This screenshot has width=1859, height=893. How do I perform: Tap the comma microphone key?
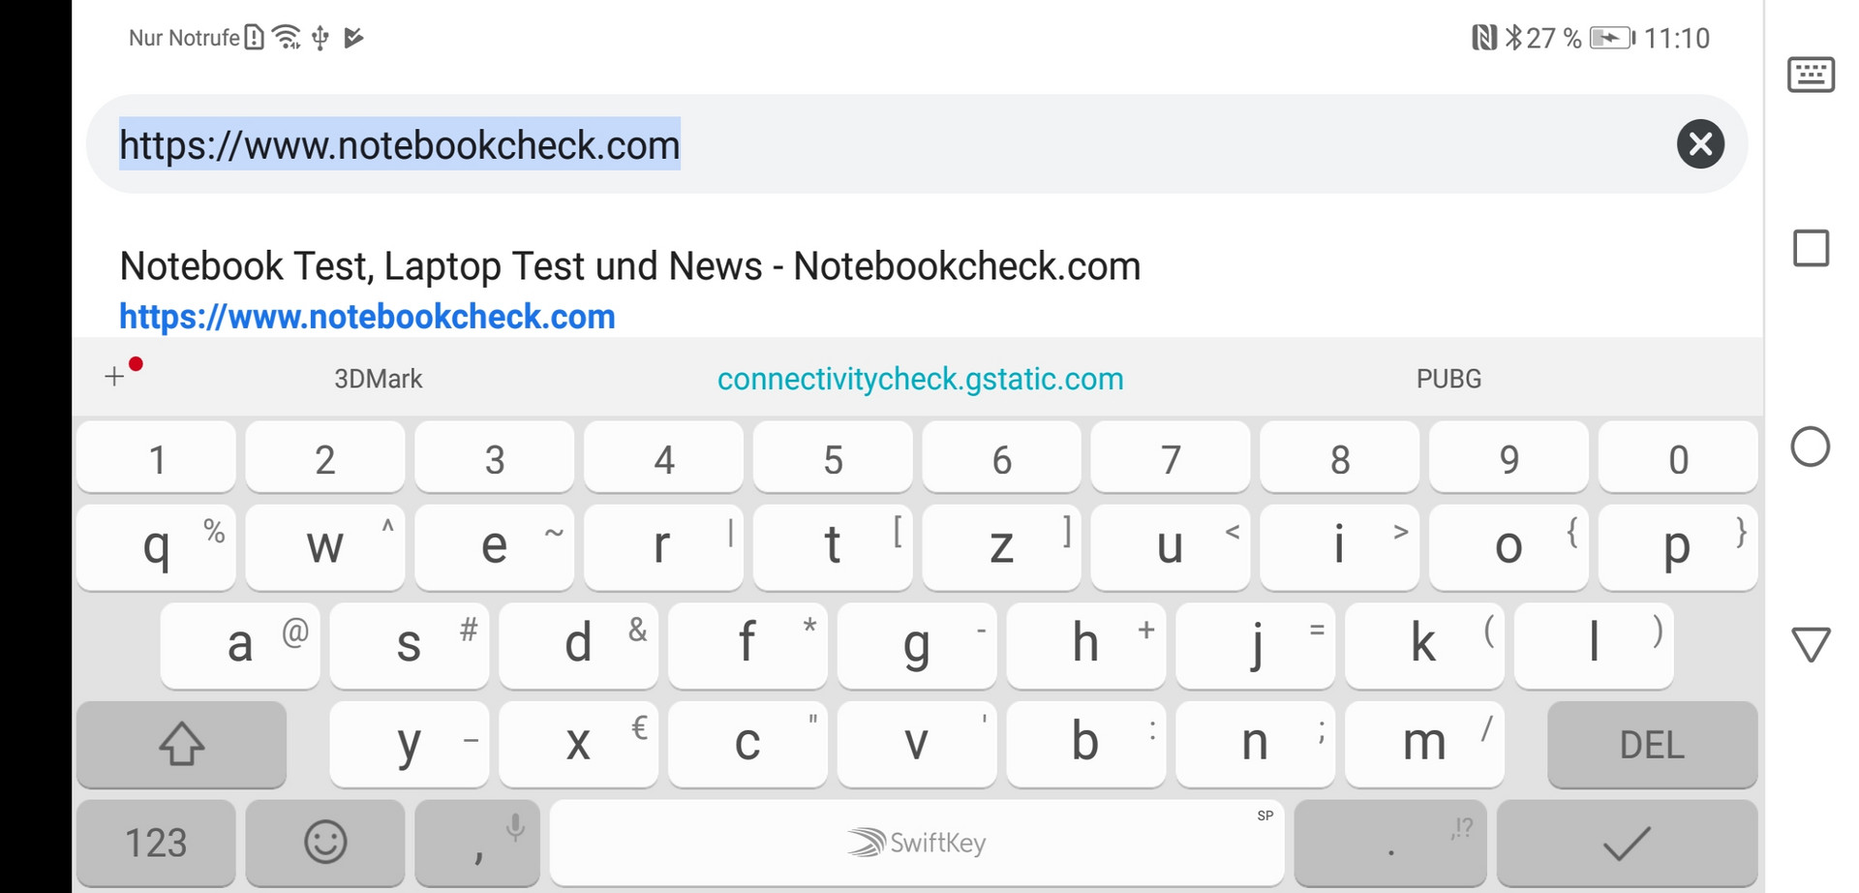477,842
